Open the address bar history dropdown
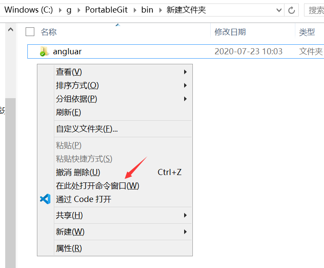This screenshot has width=324, height=268. 279,10
